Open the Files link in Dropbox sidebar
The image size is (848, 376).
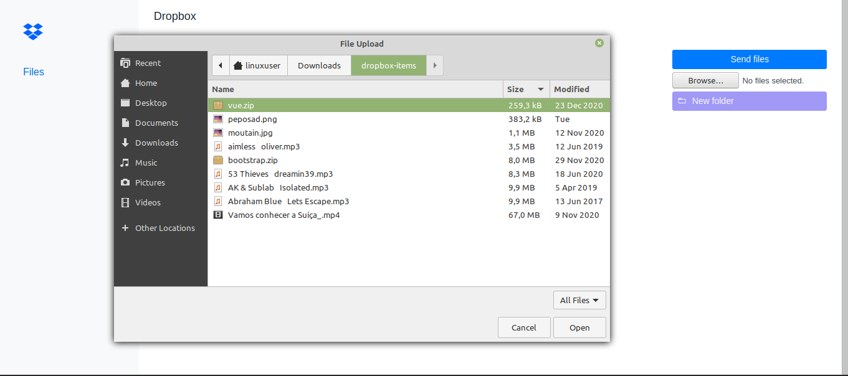(34, 72)
